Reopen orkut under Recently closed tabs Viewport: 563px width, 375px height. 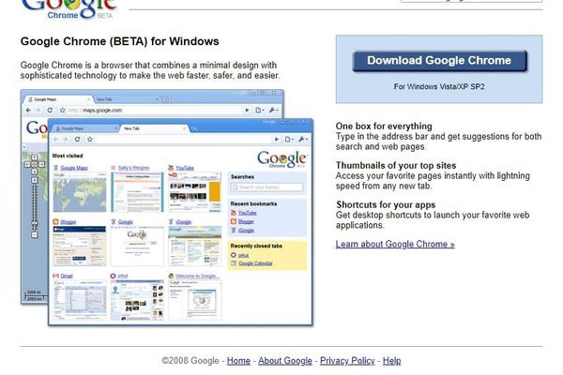[x=243, y=255]
